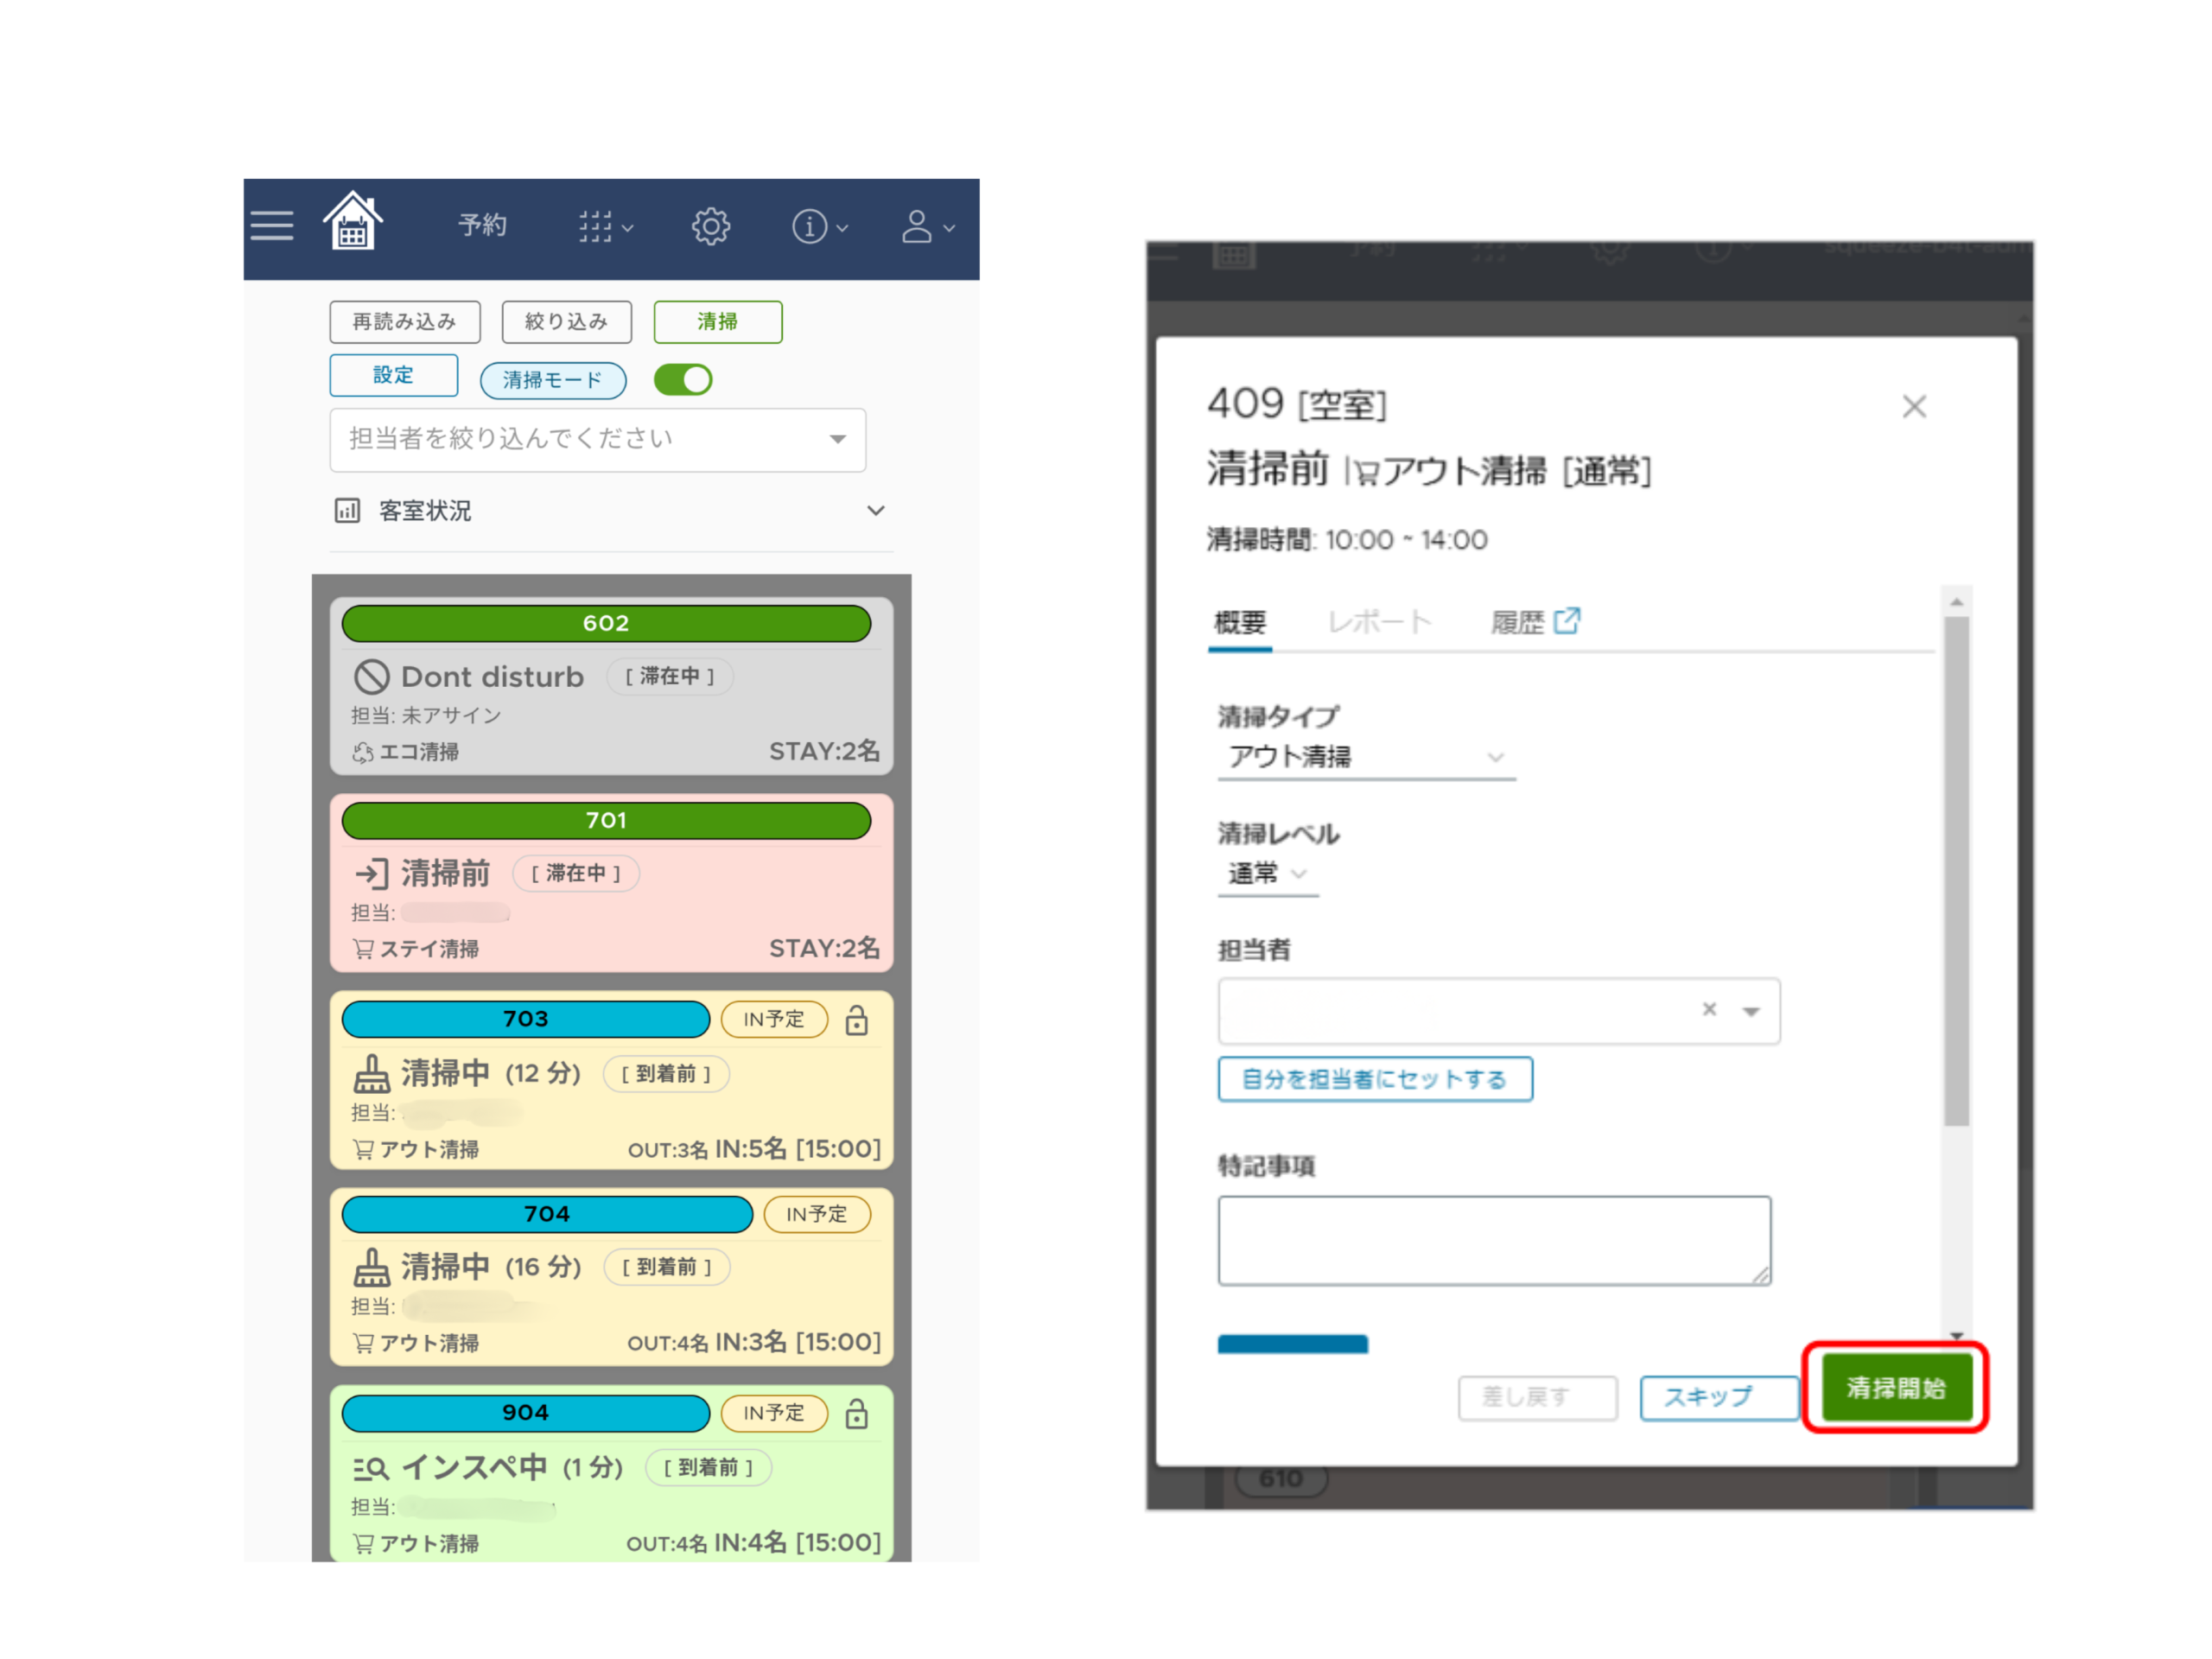Click the info circle icon
The image size is (2212, 1659).
809,227
